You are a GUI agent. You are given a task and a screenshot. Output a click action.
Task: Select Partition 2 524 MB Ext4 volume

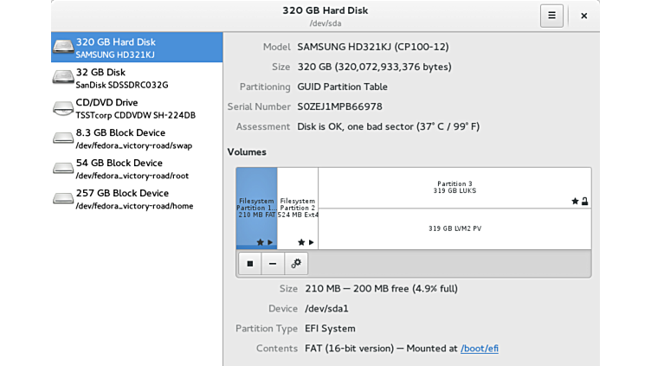click(x=298, y=208)
